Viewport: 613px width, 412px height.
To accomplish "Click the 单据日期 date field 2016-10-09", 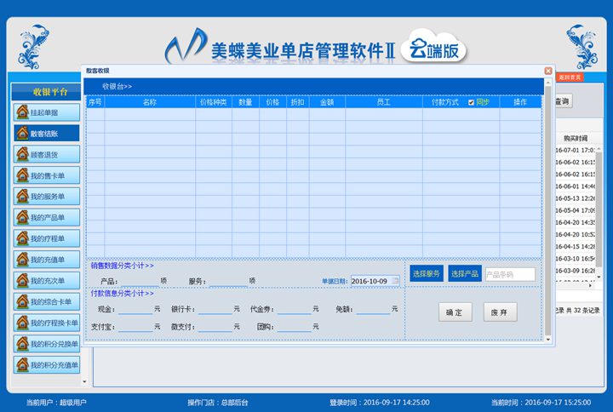I will [x=375, y=281].
